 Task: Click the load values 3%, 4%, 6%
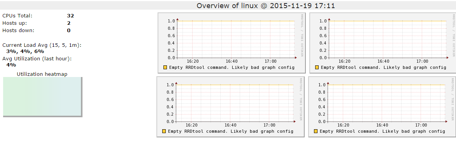(x=25, y=51)
